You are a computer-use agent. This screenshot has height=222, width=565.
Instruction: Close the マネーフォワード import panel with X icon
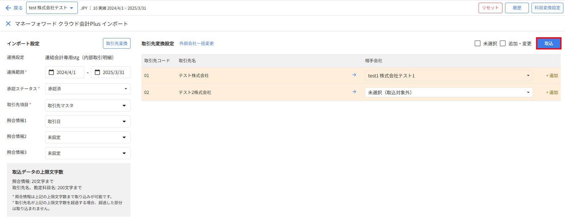point(8,23)
